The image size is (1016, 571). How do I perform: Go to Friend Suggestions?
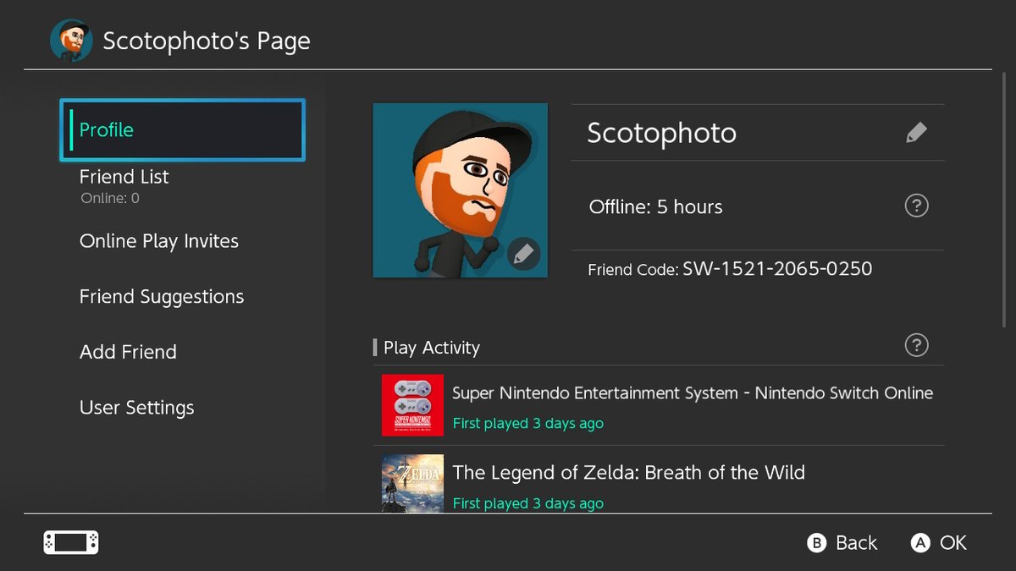point(162,297)
